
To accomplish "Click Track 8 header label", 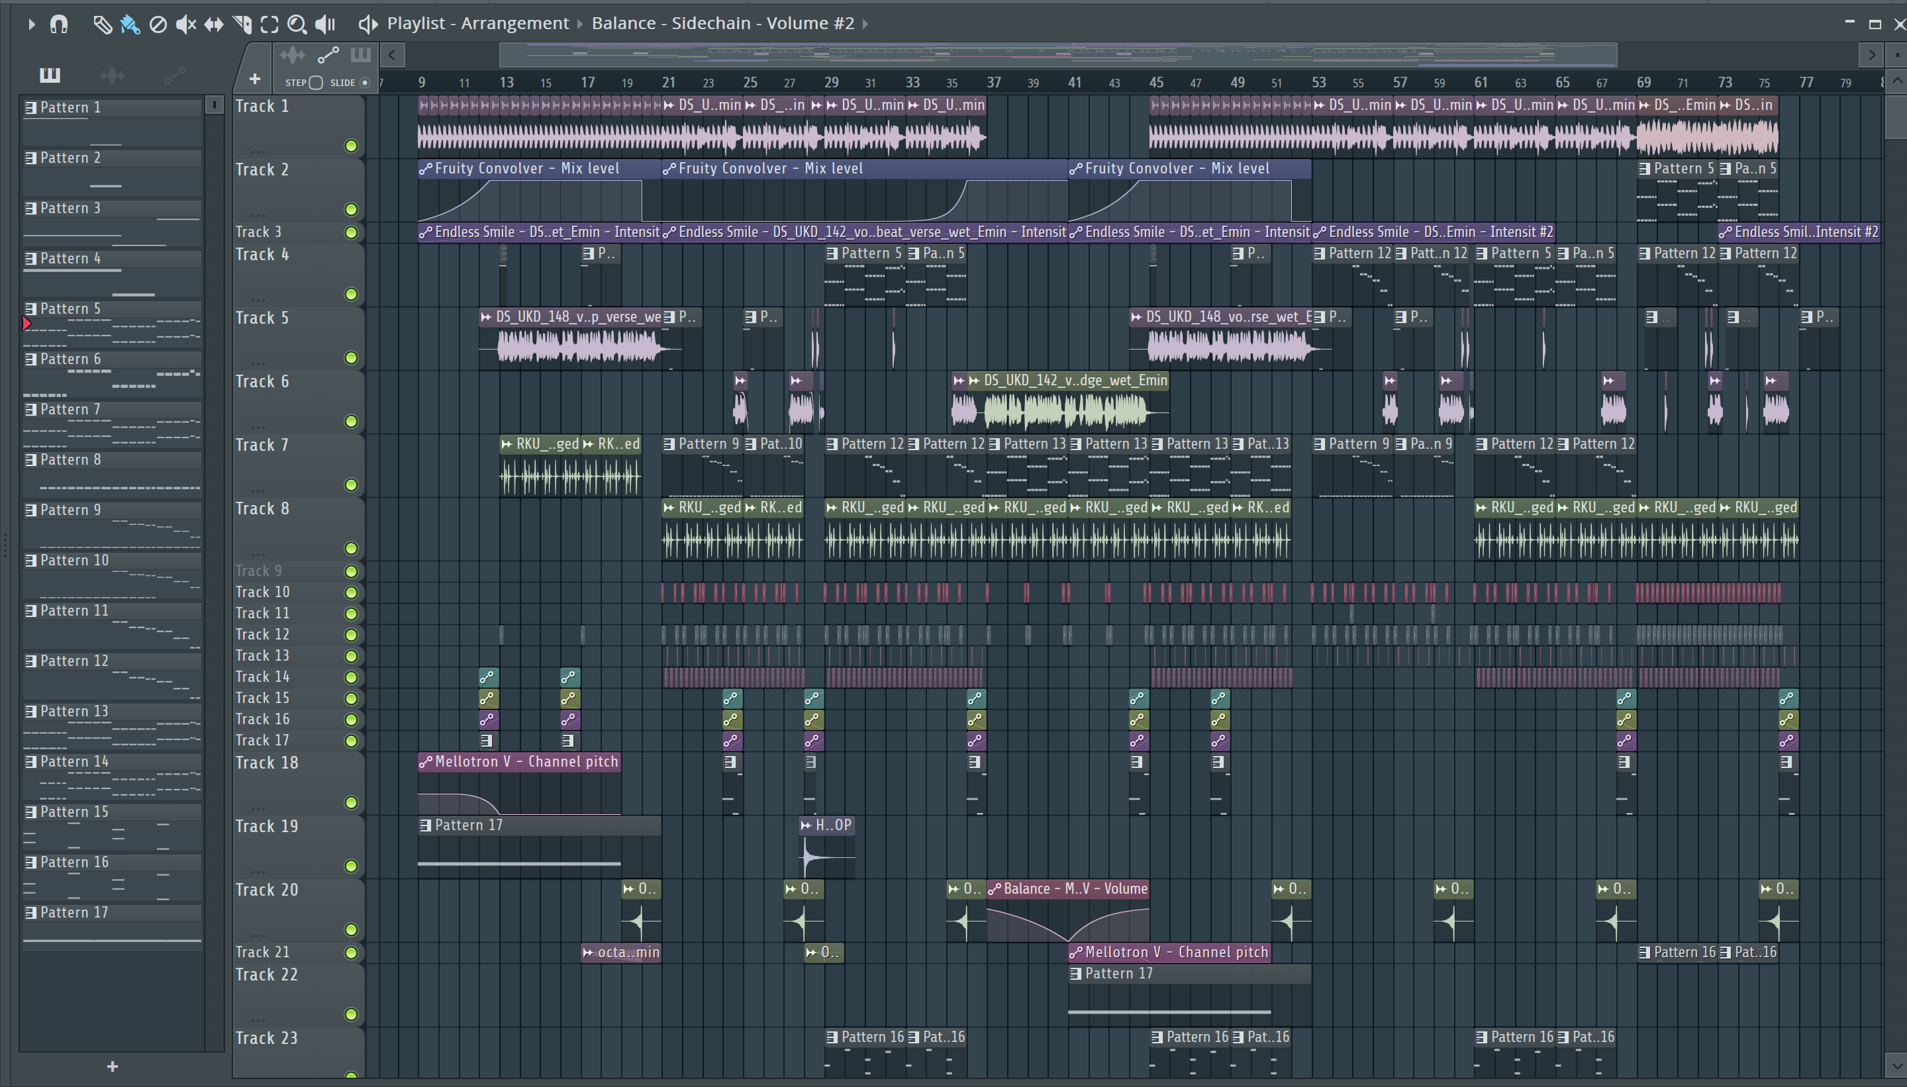I will (x=262, y=509).
